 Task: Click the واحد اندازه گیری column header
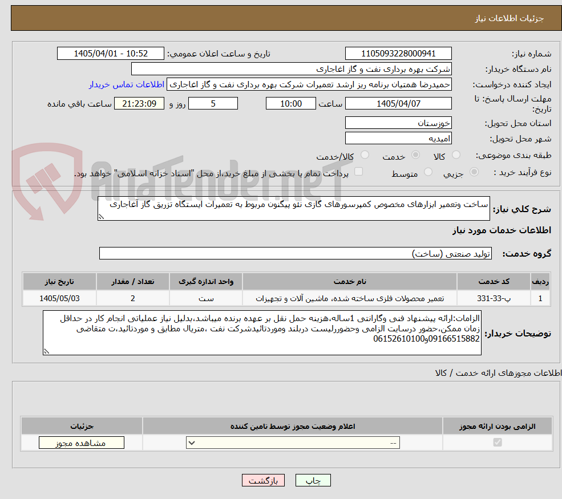206,282
